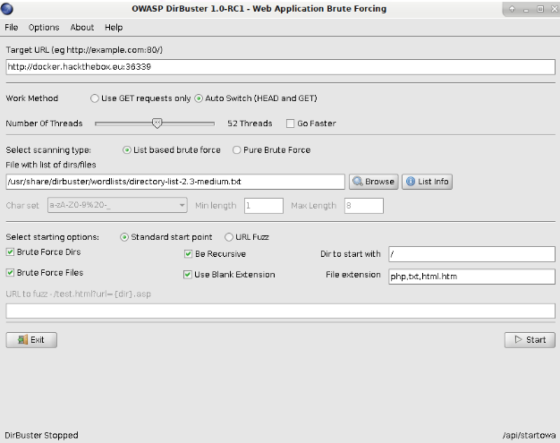The width and height of the screenshot is (560, 443).
Task: Select Auto Switch (HEAD and GET) option
Action: [199, 98]
